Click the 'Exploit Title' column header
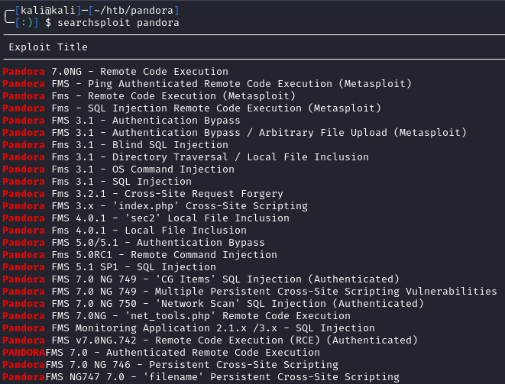The image size is (505, 384). coord(47,47)
